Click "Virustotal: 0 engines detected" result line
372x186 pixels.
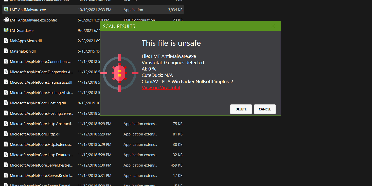[x=173, y=63]
